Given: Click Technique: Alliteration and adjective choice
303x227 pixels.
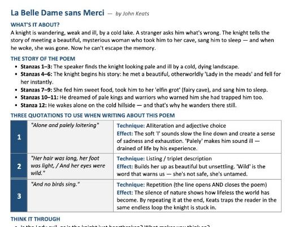Looking at the screenshot, I should pos(171,126).
